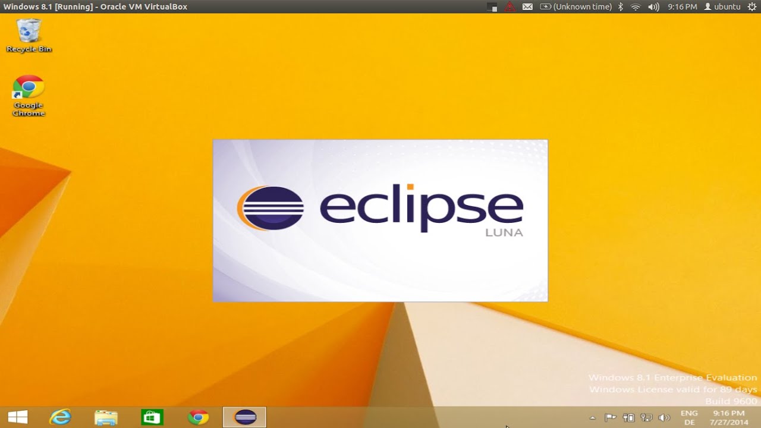The image size is (761, 428).
Task: Select the Google Chrome desktop shortcut
Action: coord(29,96)
